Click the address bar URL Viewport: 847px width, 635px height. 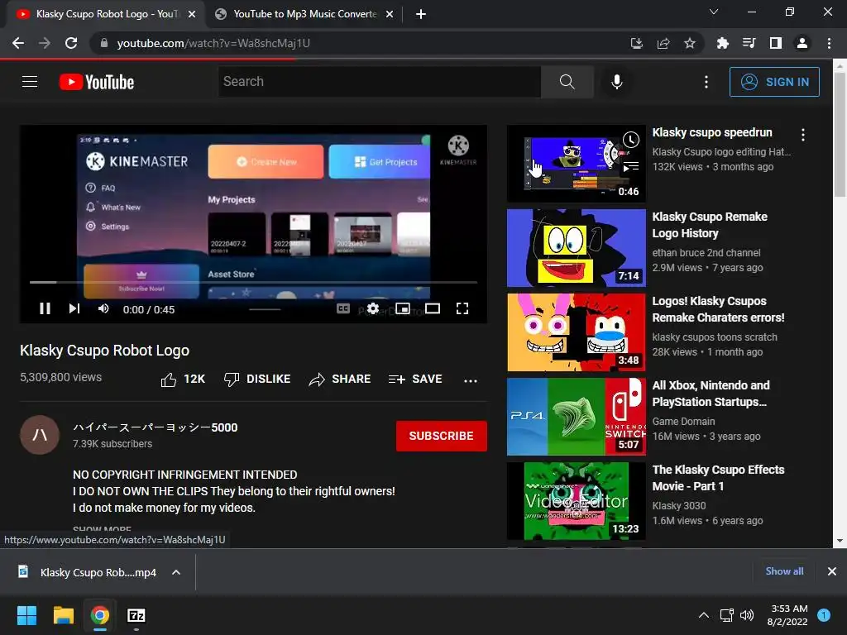coord(213,43)
